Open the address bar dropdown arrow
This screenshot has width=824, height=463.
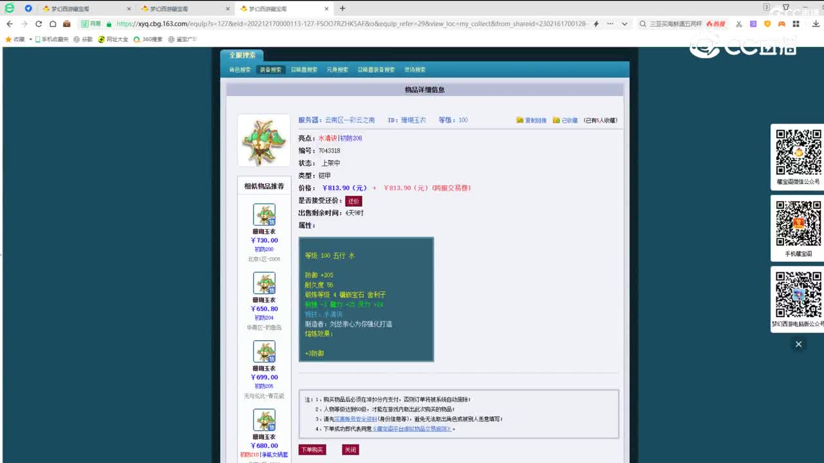(624, 23)
